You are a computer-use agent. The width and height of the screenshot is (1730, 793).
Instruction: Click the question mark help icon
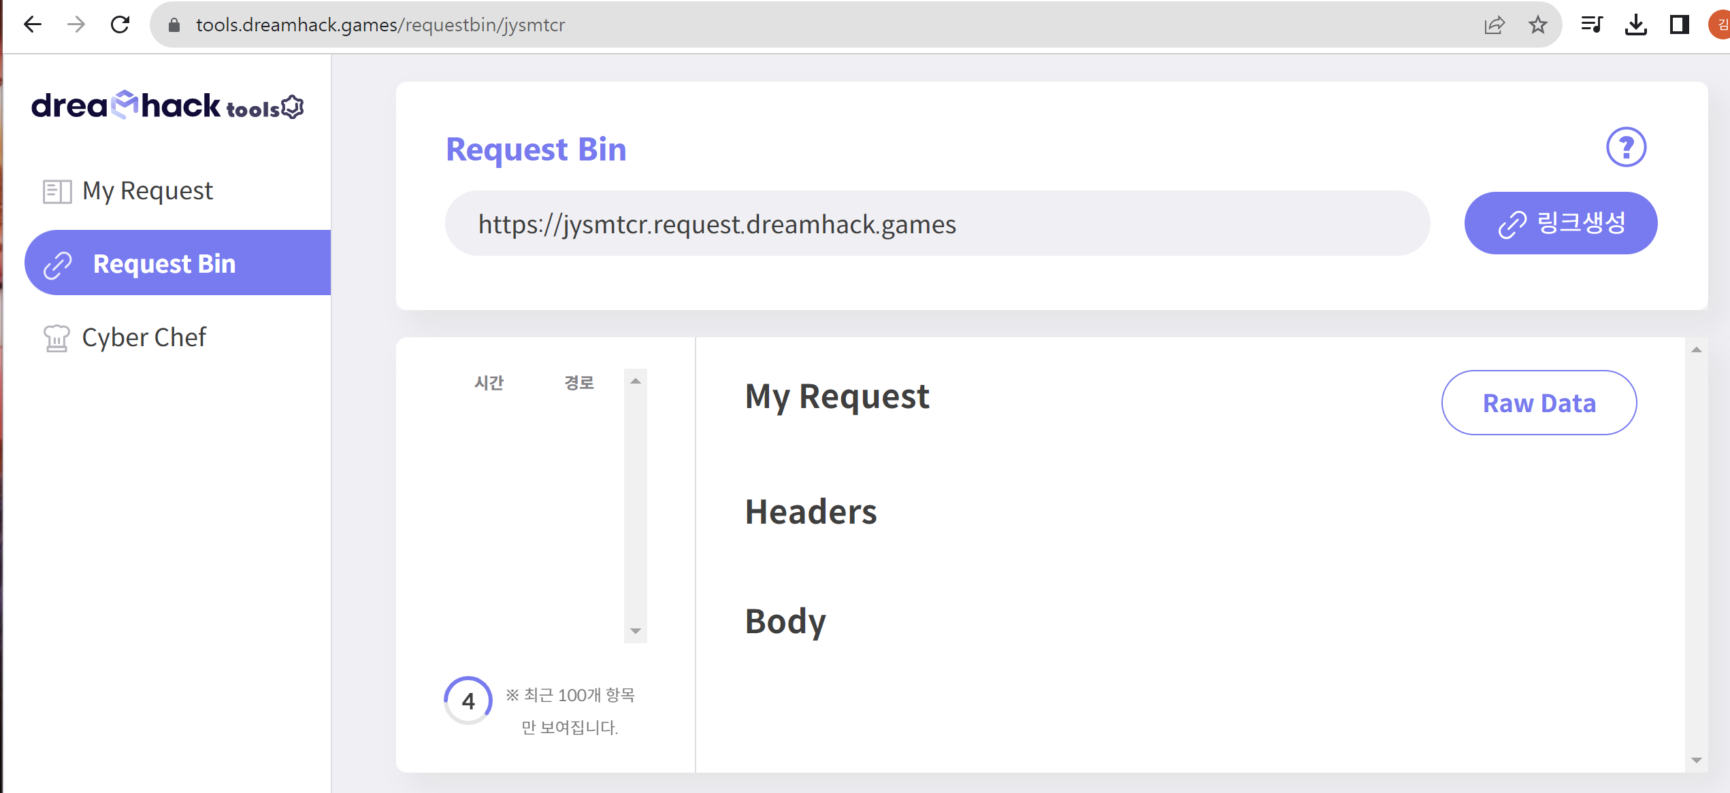(1626, 147)
